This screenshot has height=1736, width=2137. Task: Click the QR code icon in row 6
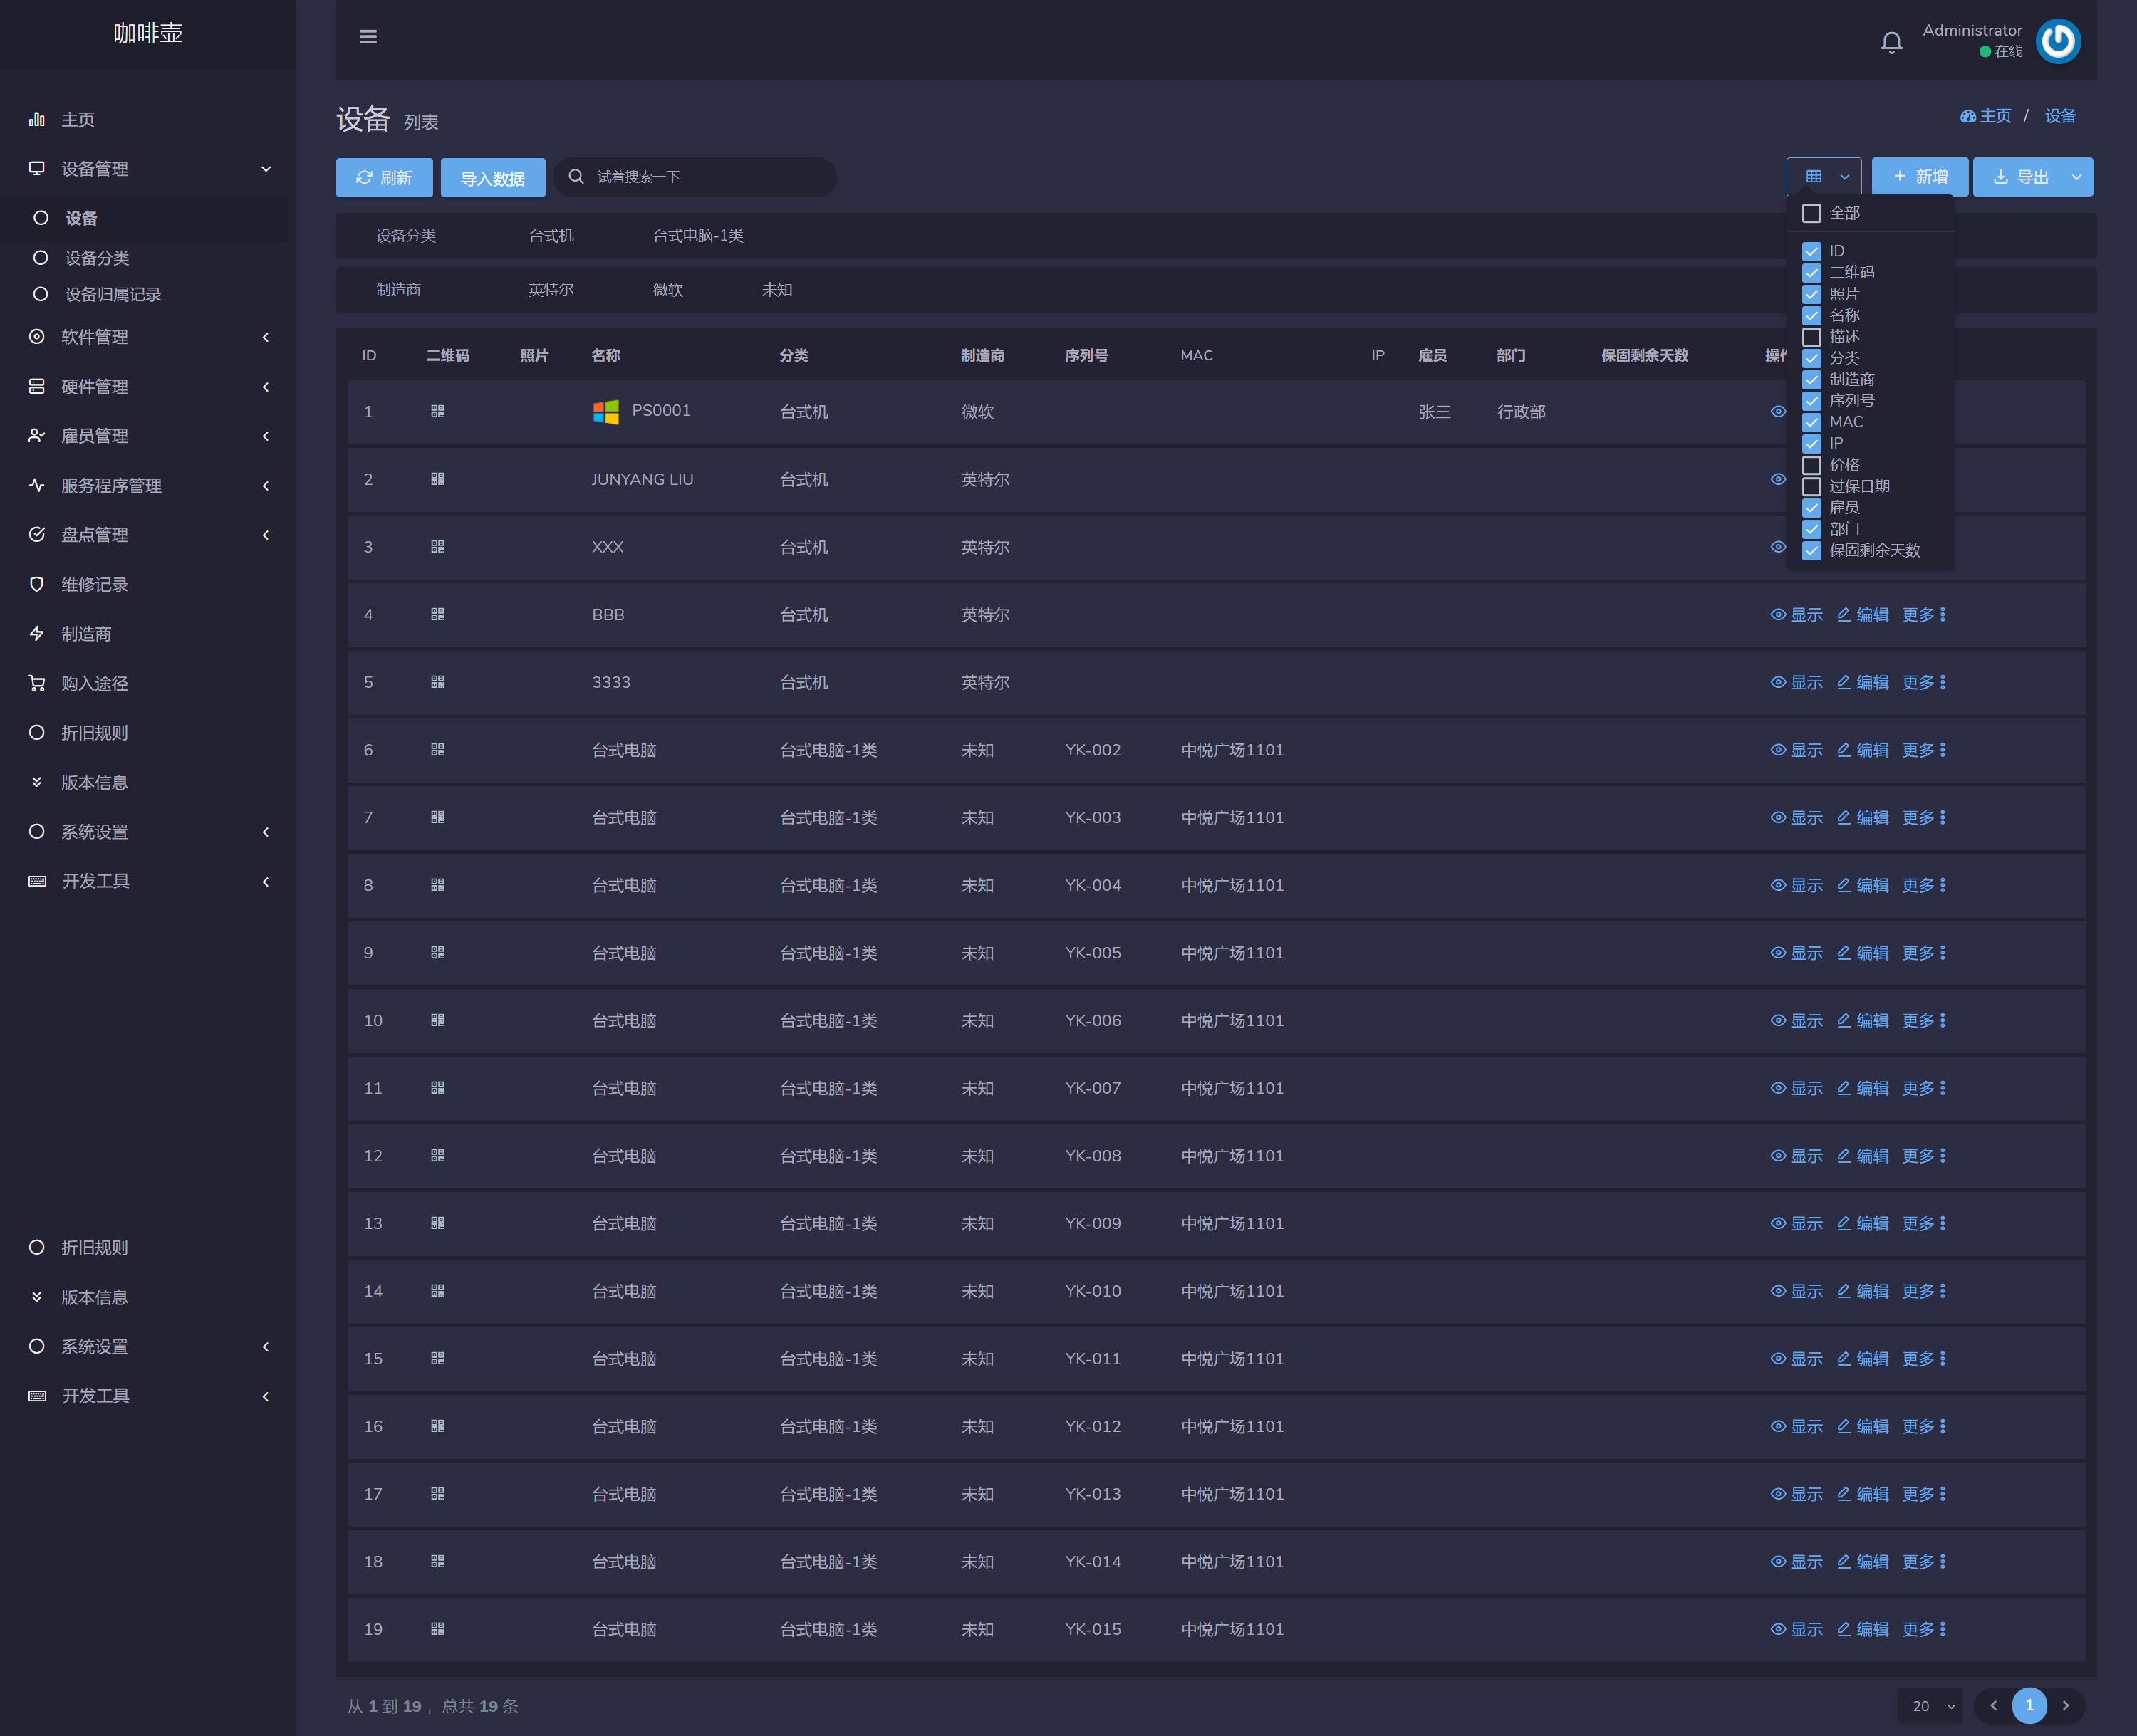(437, 750)
